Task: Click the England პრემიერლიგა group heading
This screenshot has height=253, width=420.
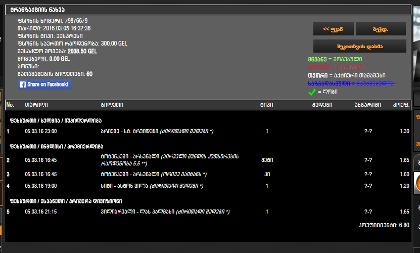Action: coord(57,147)
